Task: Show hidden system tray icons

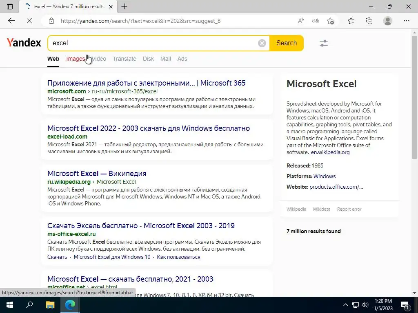Action: point(345,305)
